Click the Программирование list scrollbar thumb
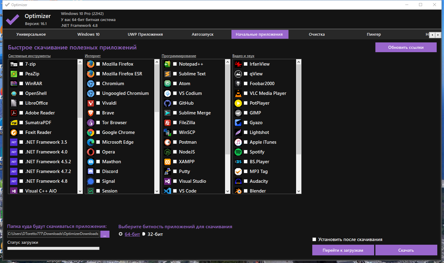 [228, 110]
